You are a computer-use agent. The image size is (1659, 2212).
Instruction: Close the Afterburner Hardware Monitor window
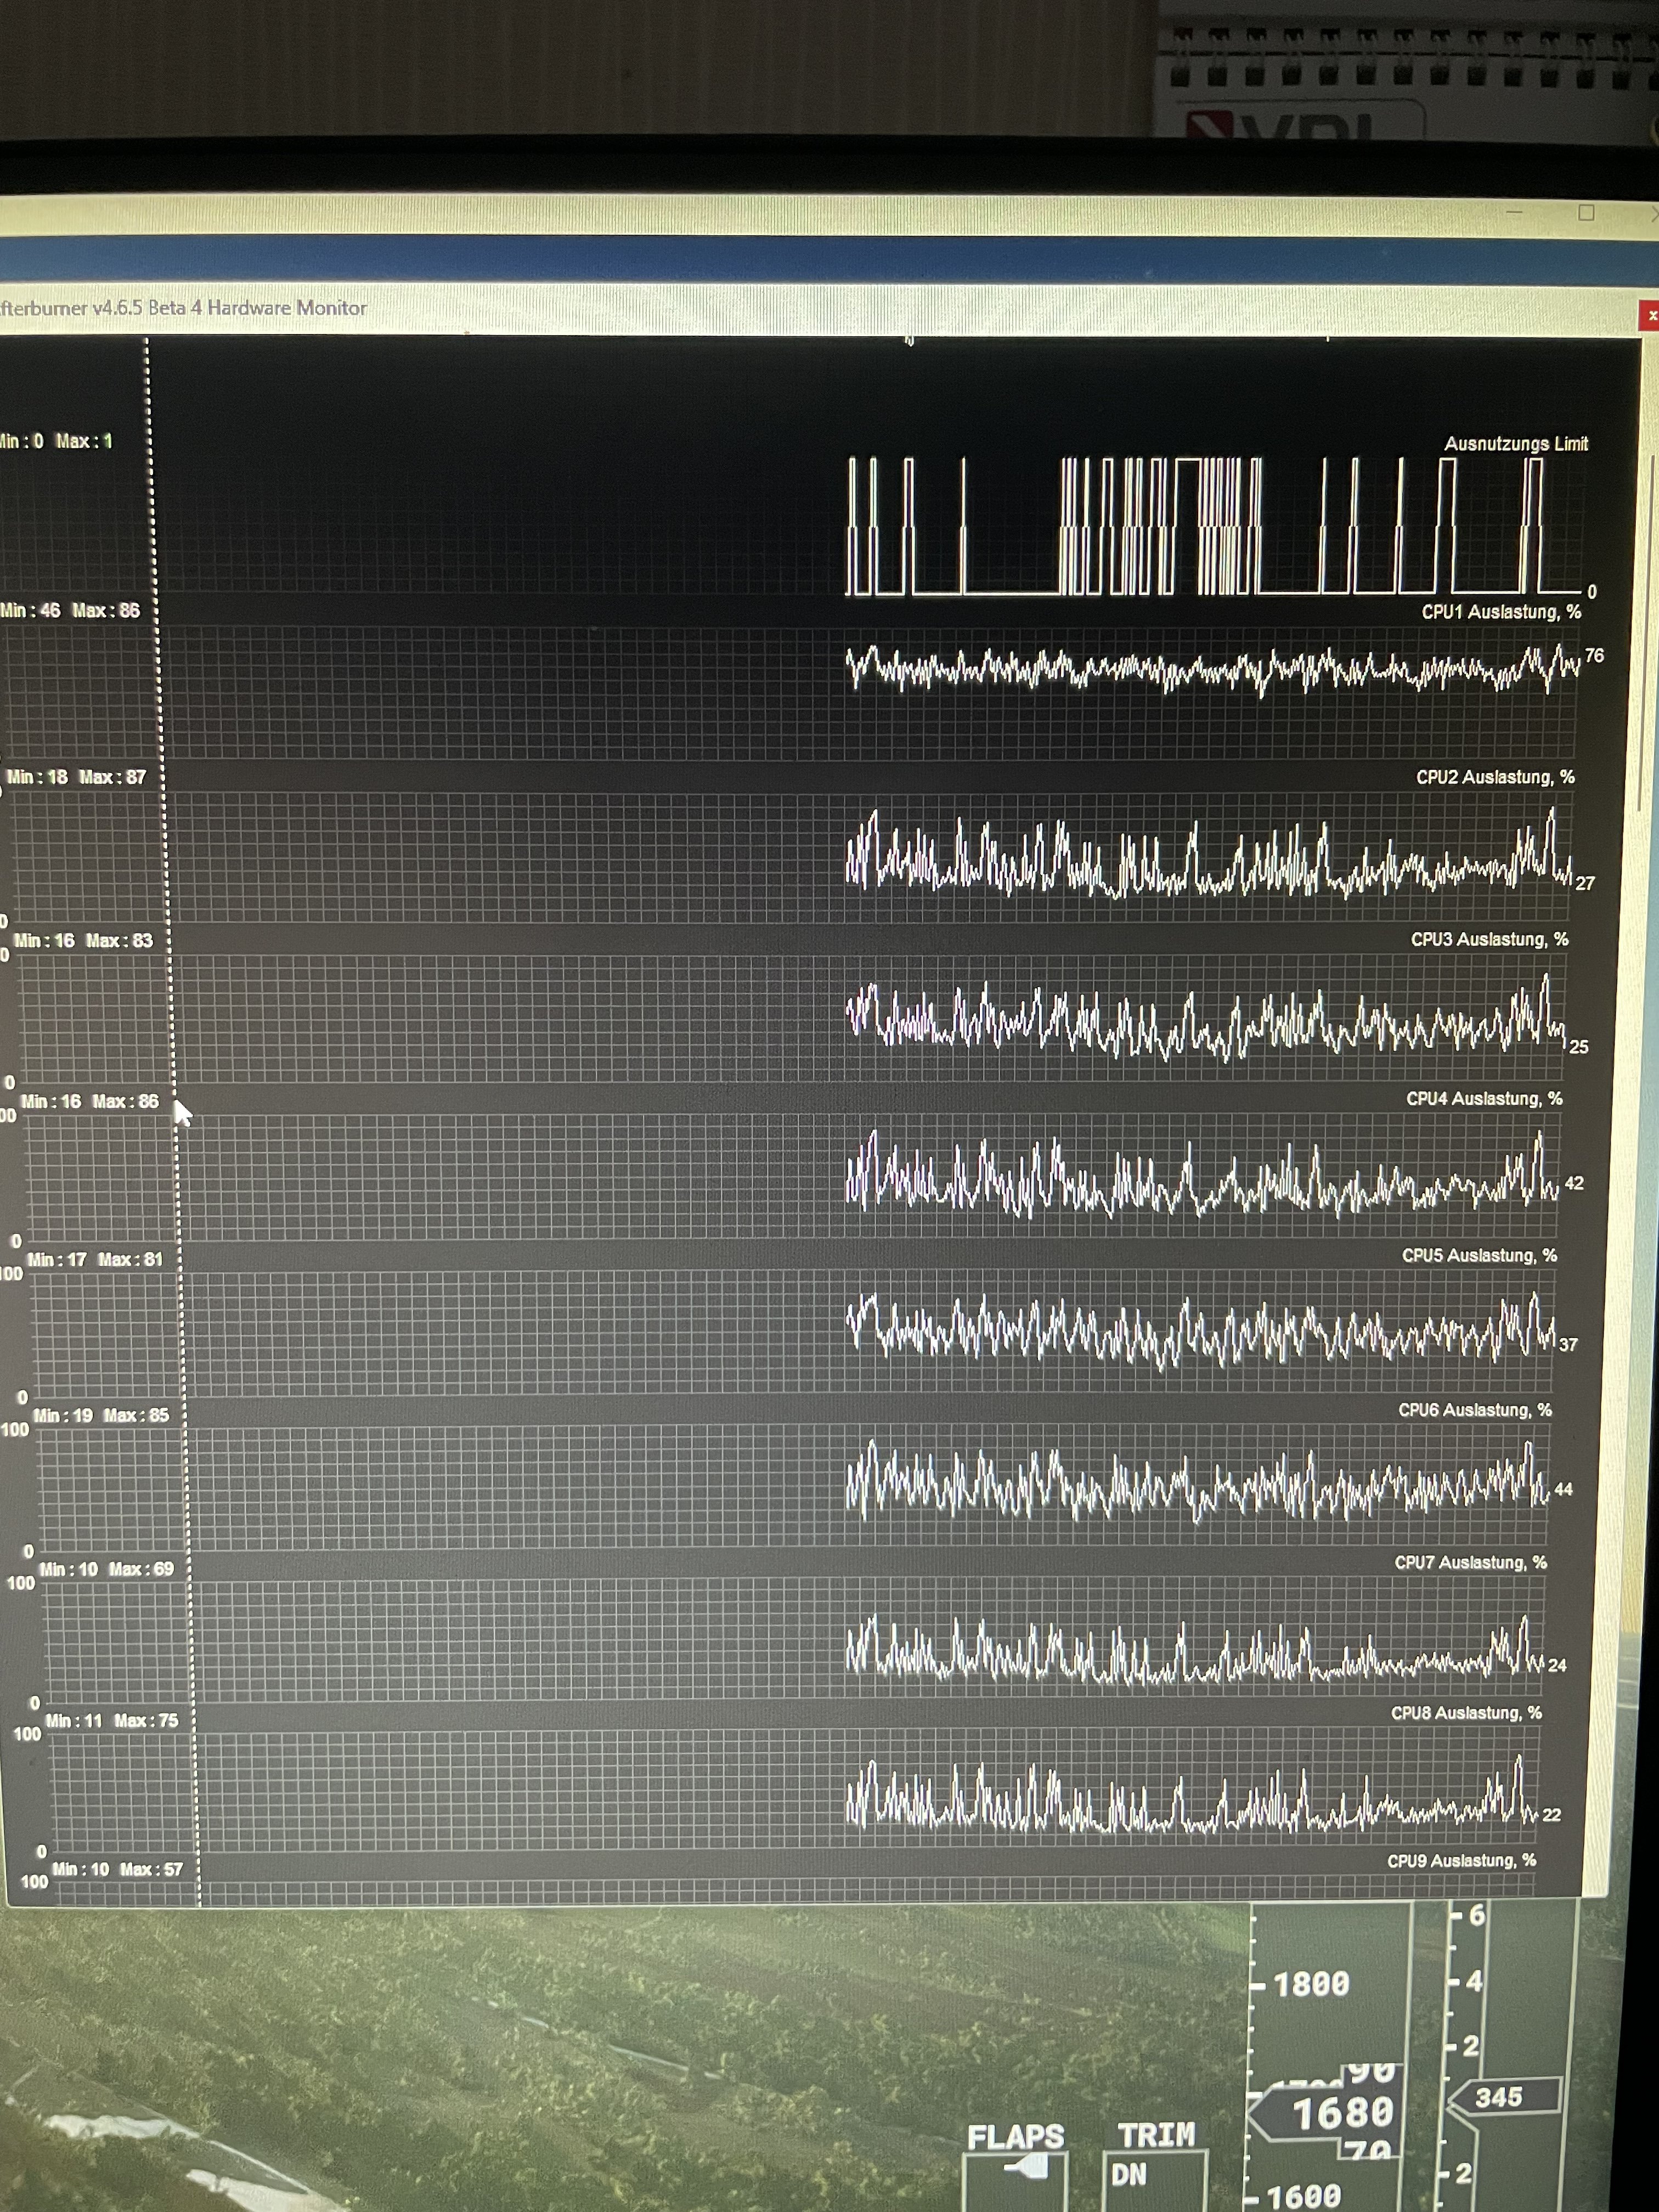(1650, 315)
